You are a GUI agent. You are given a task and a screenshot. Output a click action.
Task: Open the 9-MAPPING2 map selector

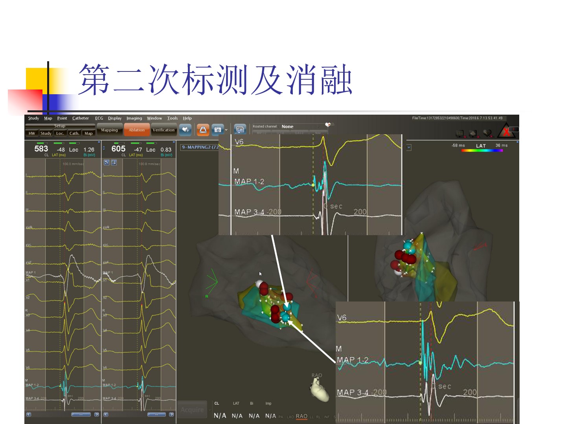click(x=200, y=147)
